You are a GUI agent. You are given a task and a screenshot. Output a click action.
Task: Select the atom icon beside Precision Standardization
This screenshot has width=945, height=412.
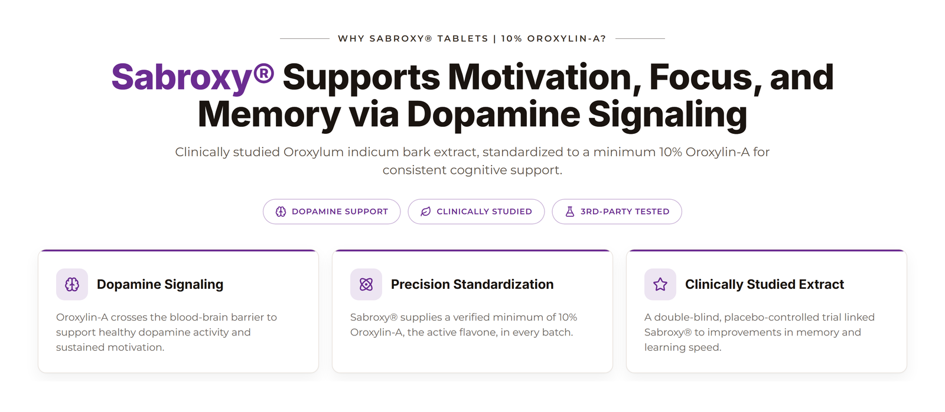tap(366, 285)
